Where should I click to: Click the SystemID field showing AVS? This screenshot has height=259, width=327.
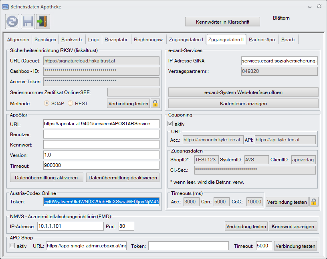(x=256, y=160)
